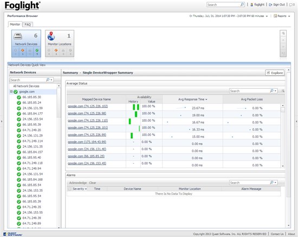Click the Explore button icon
298x237 pixels.
pos(268,73)
